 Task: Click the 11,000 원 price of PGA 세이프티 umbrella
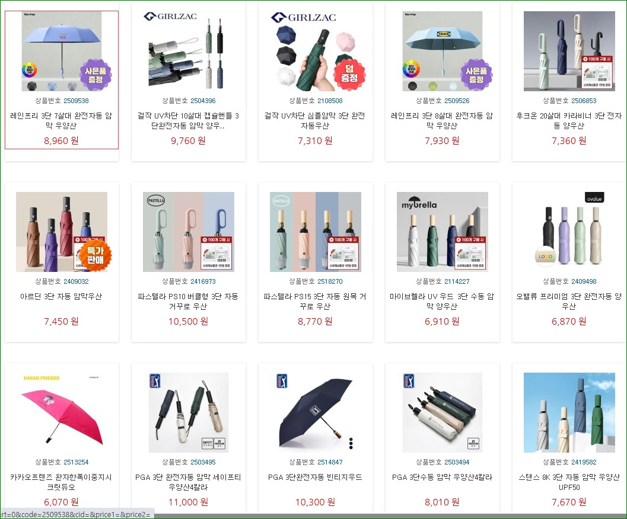[189, 502]
